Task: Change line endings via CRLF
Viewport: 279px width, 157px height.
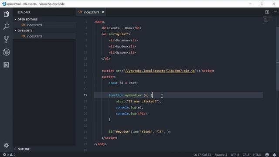Action: pos(246,155)
